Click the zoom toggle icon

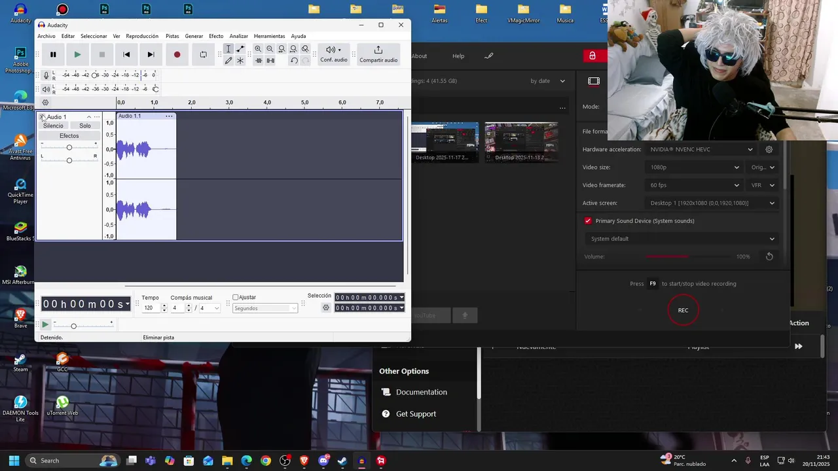tap(305, 49)
